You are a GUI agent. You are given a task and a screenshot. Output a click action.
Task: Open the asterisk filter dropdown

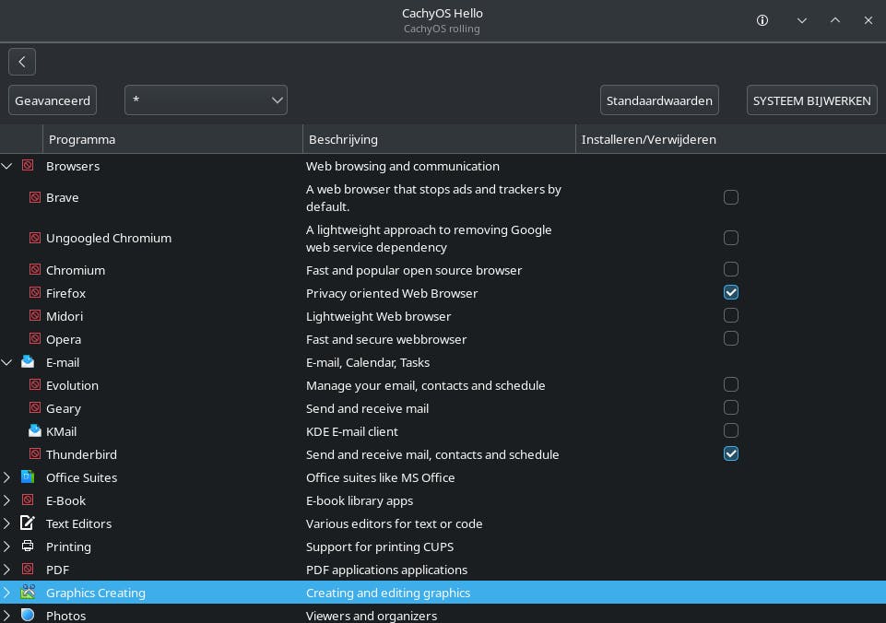[206, 100]
